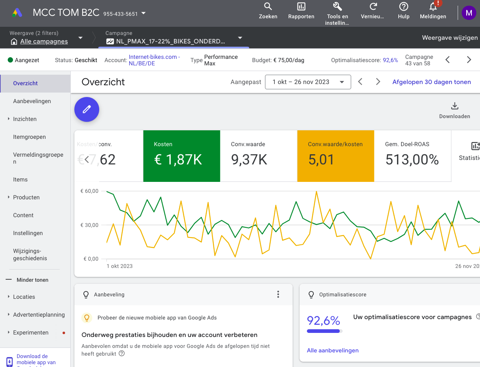This screenshot has height=367, width=480.
Task: Open the Hulp help icon
Action: click(x=403, y=7)
